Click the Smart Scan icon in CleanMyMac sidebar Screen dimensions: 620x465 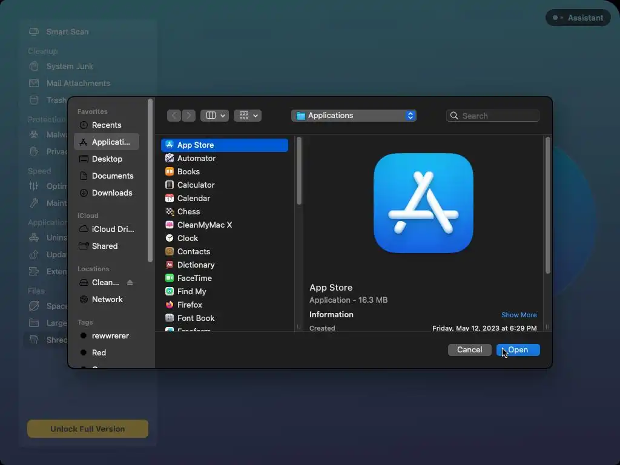click(34, 31)
